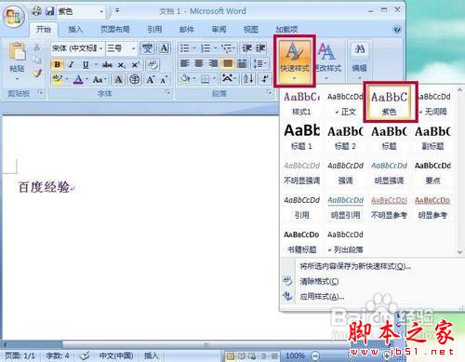Click the zoom out minus button
This screenshot has height=362, width=465.
coord(315,355)
